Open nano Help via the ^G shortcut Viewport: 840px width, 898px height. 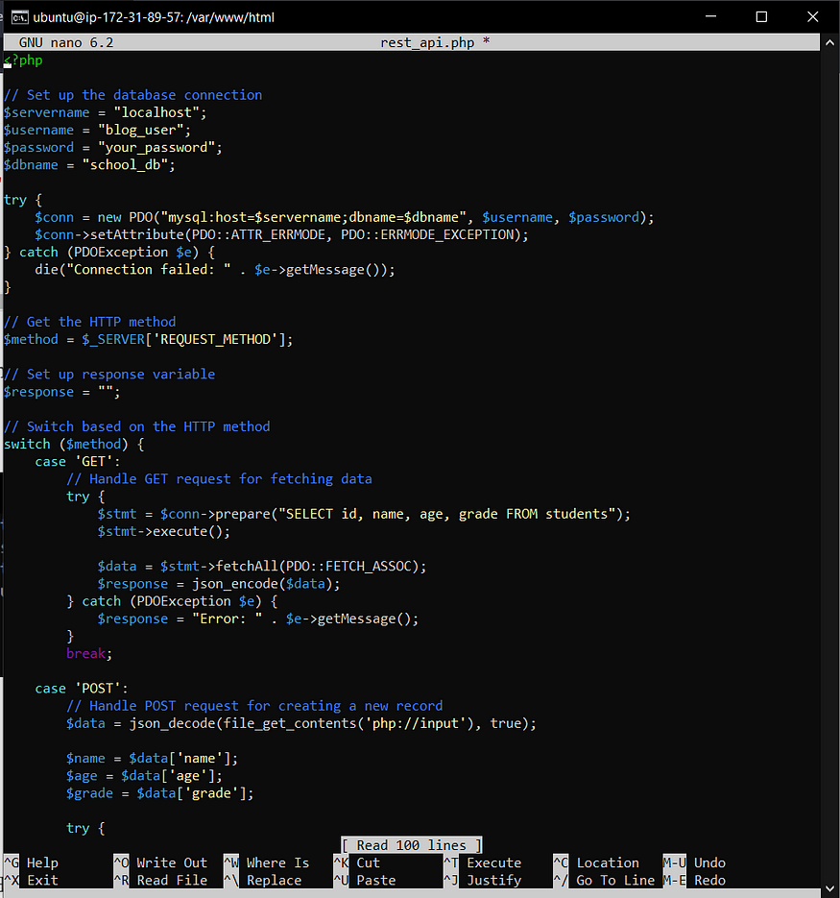[x=42, y=862]
